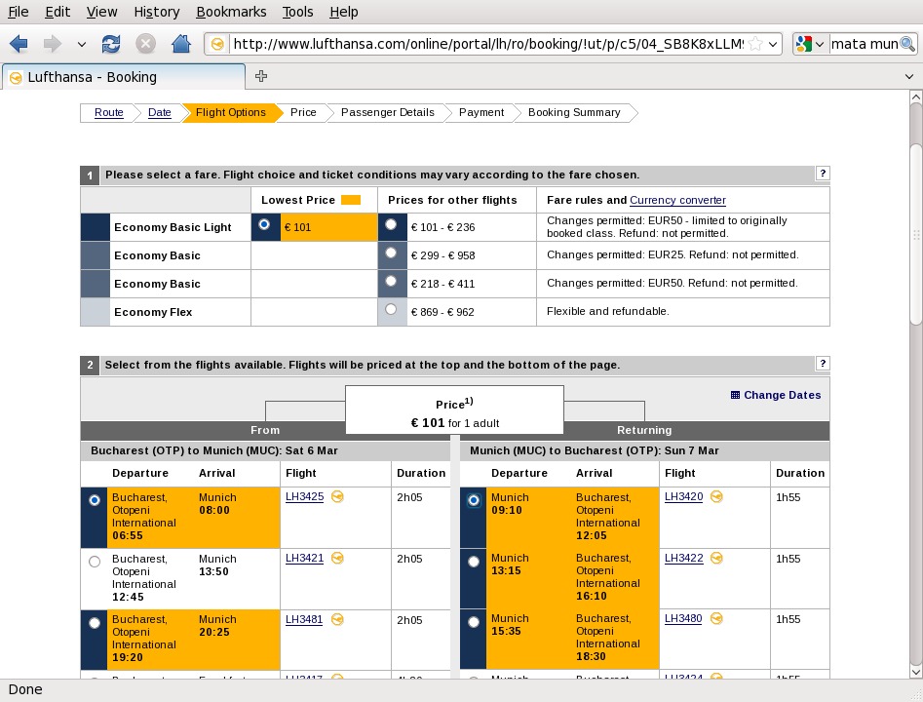The width and height of the screenshot is (923, 702).
Task: Open flight details for LH3480
Action: coord(683,618)
